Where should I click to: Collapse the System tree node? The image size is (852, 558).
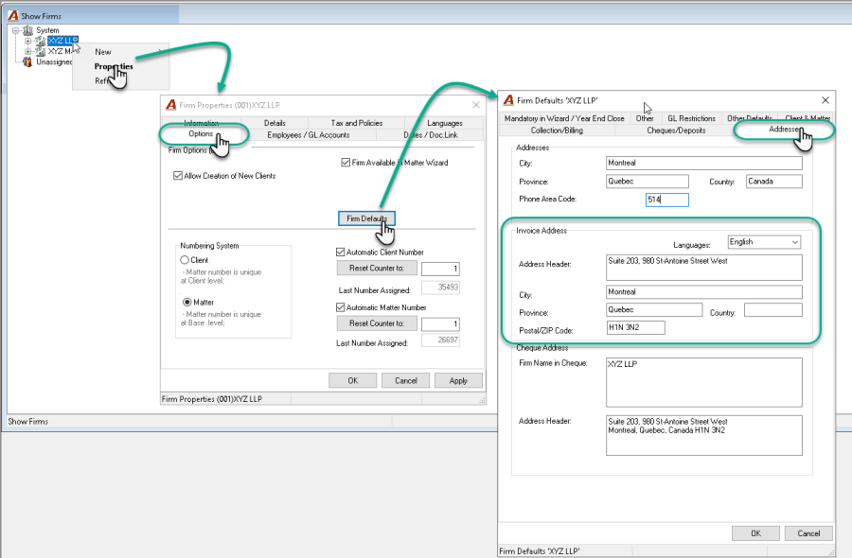(x=16, y=30)
